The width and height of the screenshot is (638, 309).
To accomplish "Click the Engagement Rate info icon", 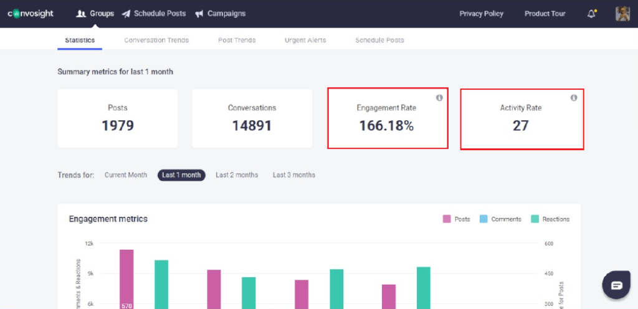I will pos(439,98).
